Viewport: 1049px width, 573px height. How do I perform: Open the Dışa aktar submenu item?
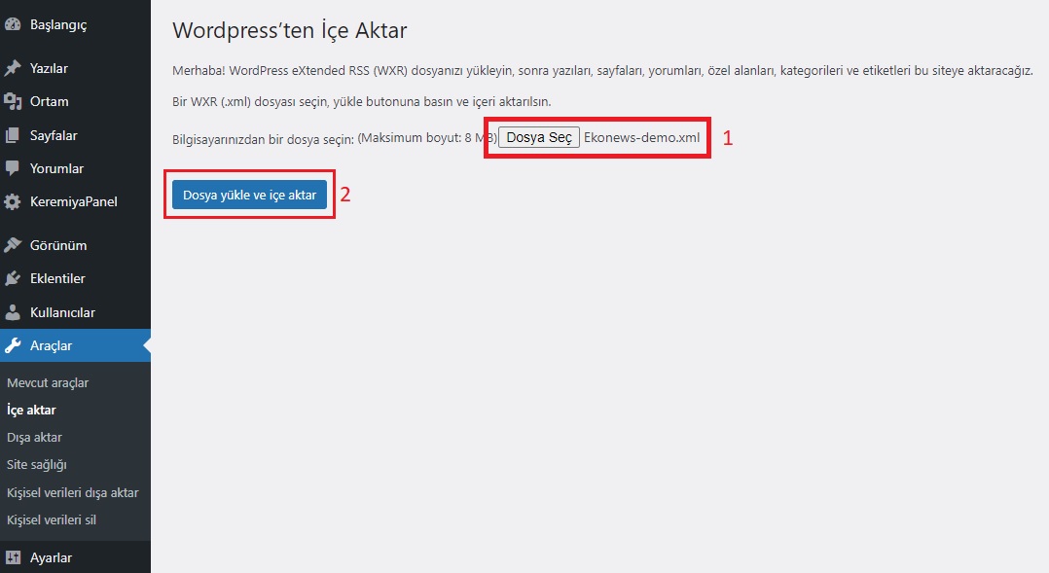point(34,437)
